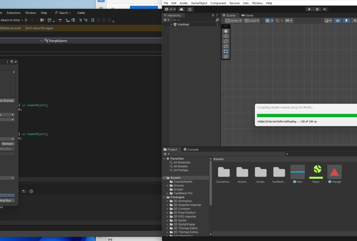The image size is (357, 241).
Task: Click the Hierarchy lock icon
Action: [x=213, y=15]
